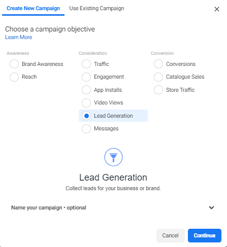This screenshot has width=227, height=247.
Task: Pick the Store Traffic objective
Action: [158, 90]
